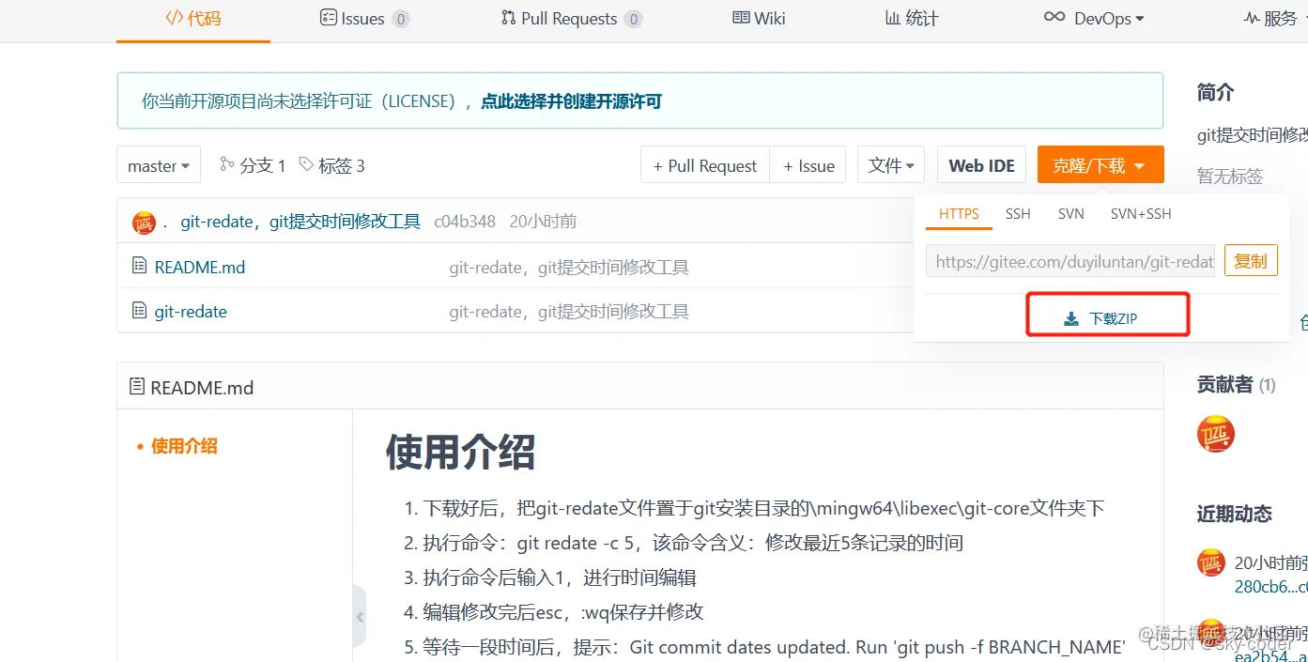Click the committer avatar in commit row
This screenshot has width=1308, height=662.
pyautogui.click(x=144, y=223)
